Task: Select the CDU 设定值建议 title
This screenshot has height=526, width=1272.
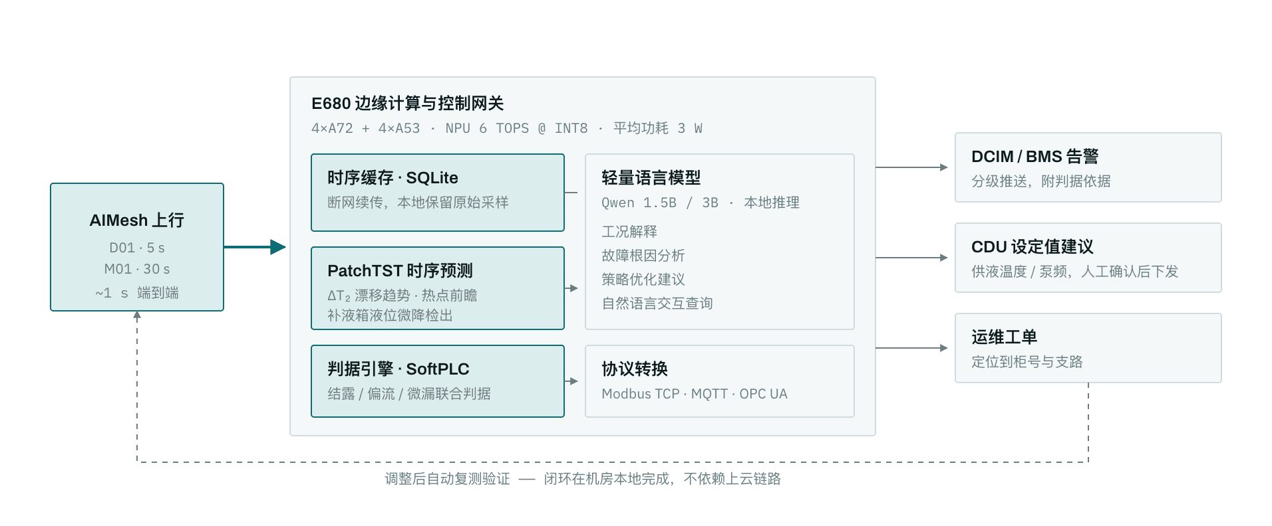Action: pyautogui.click(x=1033, y=247)
